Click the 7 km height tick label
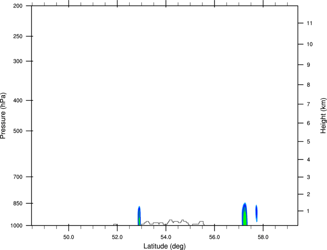327x250 pixels. coord(309,104)
